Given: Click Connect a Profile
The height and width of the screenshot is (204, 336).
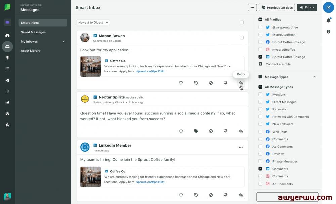Looking at the screenshot, I should pyautogui.click(x=278, y=64).
